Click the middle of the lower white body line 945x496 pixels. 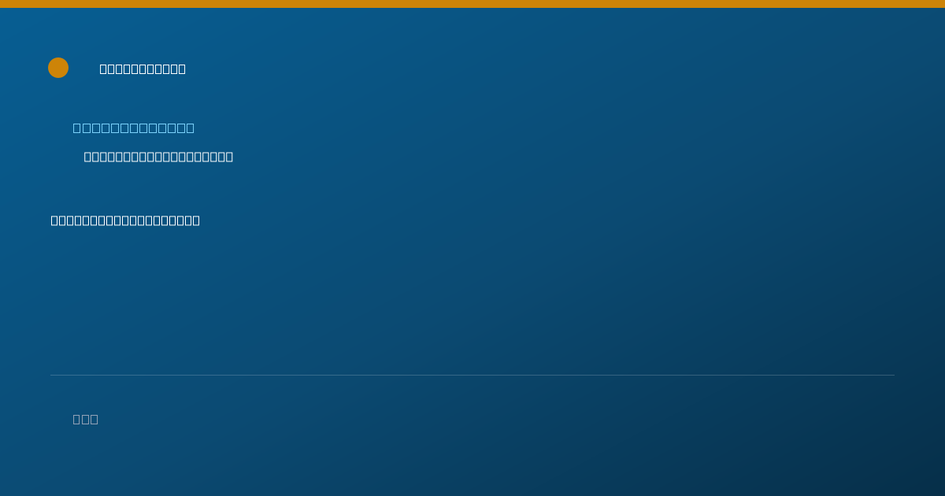pos(125,220)
